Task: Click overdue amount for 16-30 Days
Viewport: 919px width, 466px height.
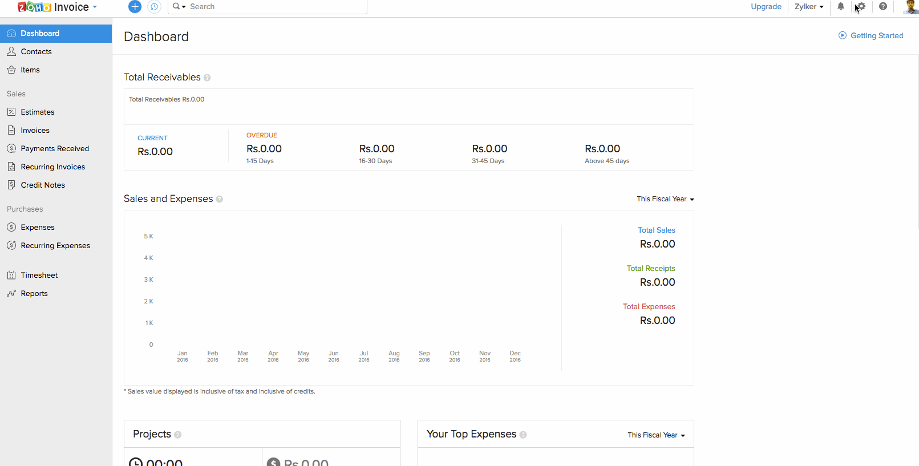Action: click(x=377, y=149)
